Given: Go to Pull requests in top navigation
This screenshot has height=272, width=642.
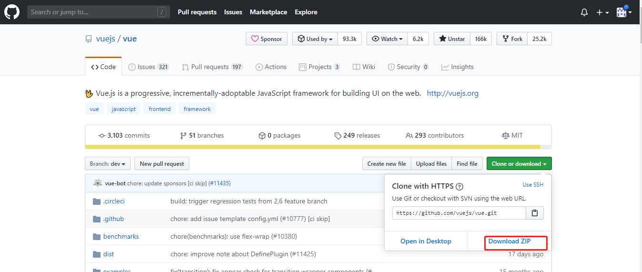Looking at the screenshot, I should [197, 12].
